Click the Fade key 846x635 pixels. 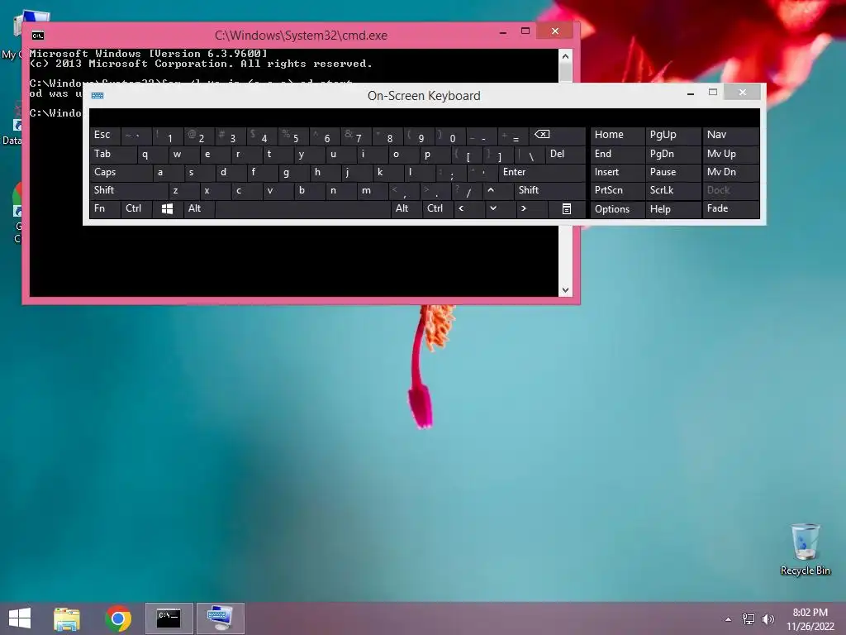(730, 209)
